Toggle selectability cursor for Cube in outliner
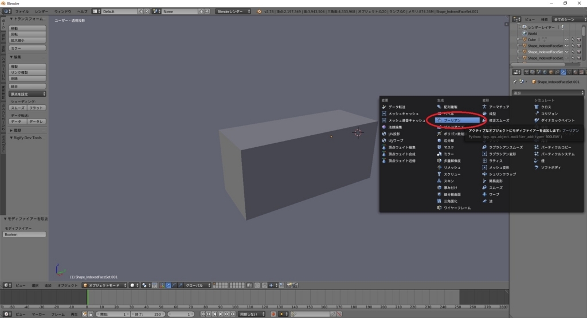Image resolution: width=587 pixels, height=318 pixels. click(573, 40)
